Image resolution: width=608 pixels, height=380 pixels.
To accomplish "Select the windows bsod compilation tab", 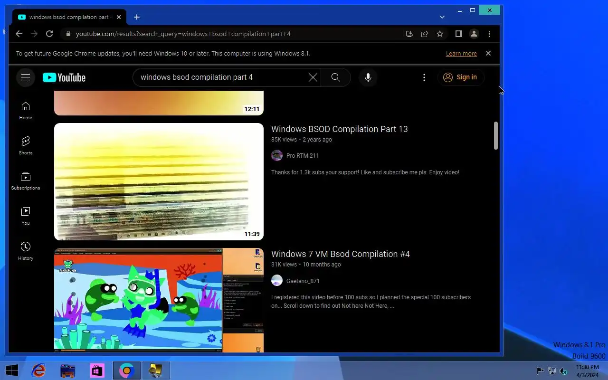I will coord(69,17).
